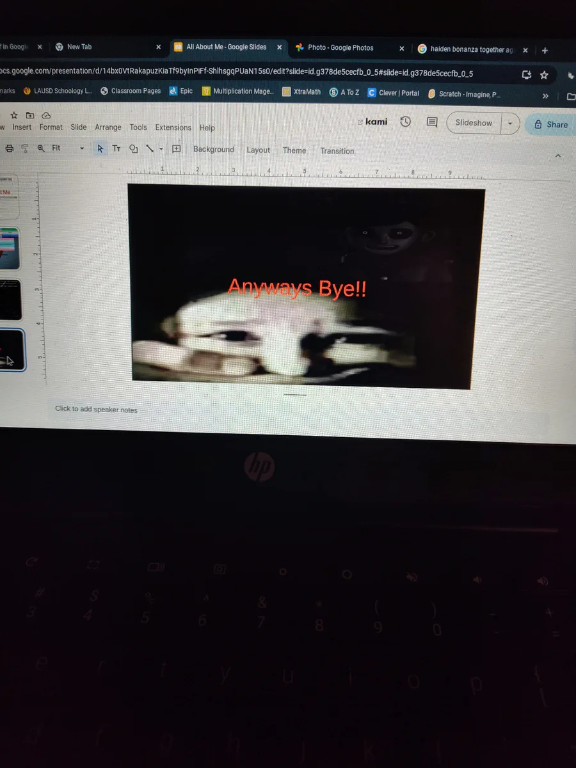The image size is (576, 768).
Task: Switch to the New Tab browser tab
Action: point(108,47)
